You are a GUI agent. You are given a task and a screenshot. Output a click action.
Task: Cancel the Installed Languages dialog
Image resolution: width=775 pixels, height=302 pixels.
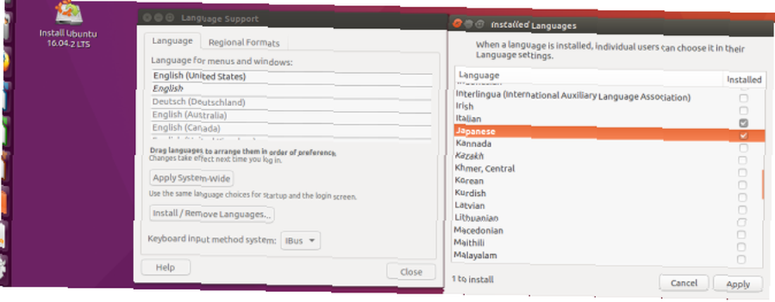[684, 283]
